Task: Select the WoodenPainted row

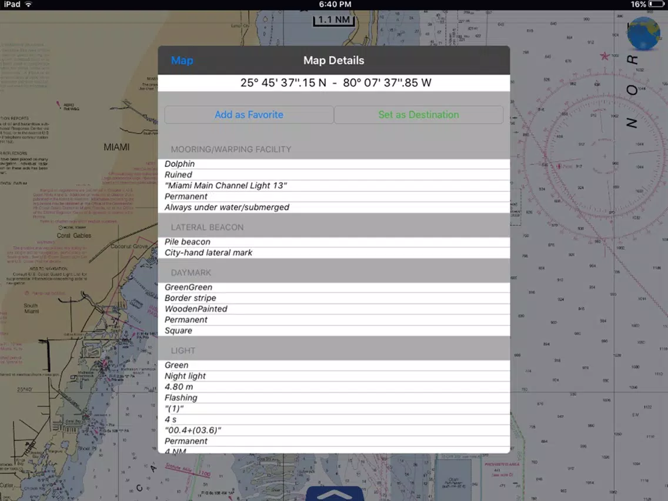Action: click(x=333, y=309)
